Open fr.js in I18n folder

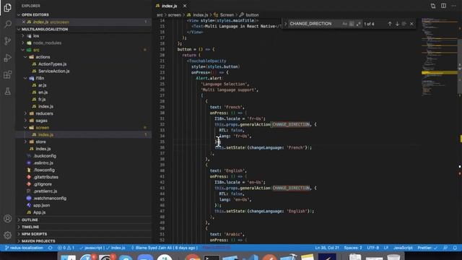(42, 100)
